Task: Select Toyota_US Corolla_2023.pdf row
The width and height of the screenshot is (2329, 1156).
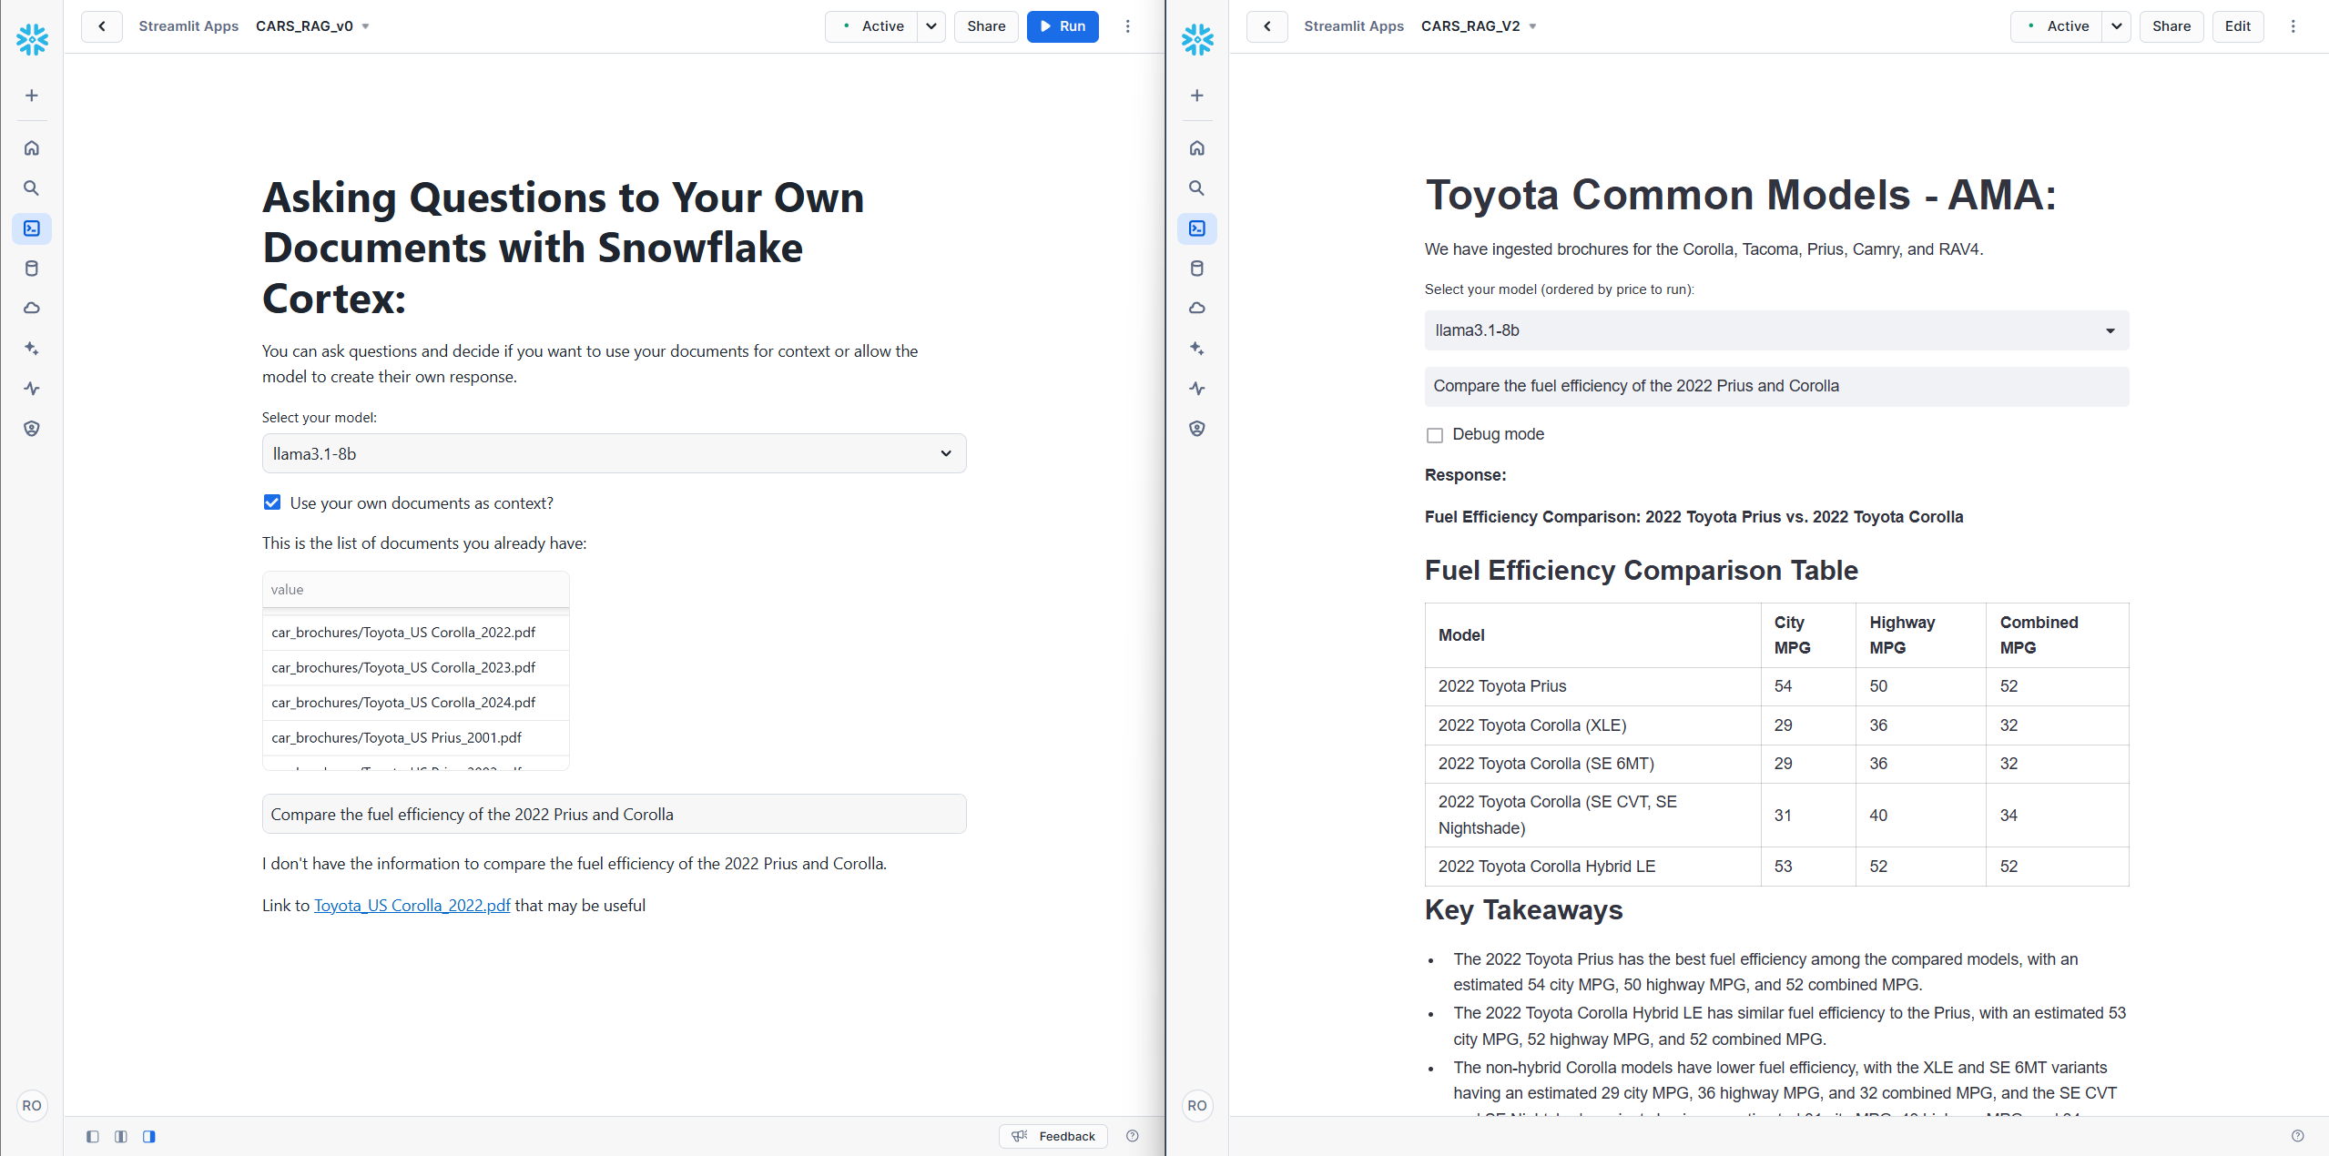Action: pos(415,667)
